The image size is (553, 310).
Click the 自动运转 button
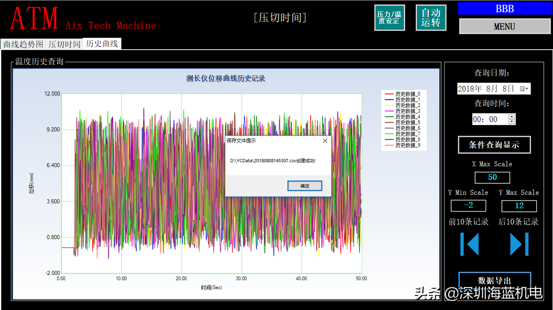[431, 18]
